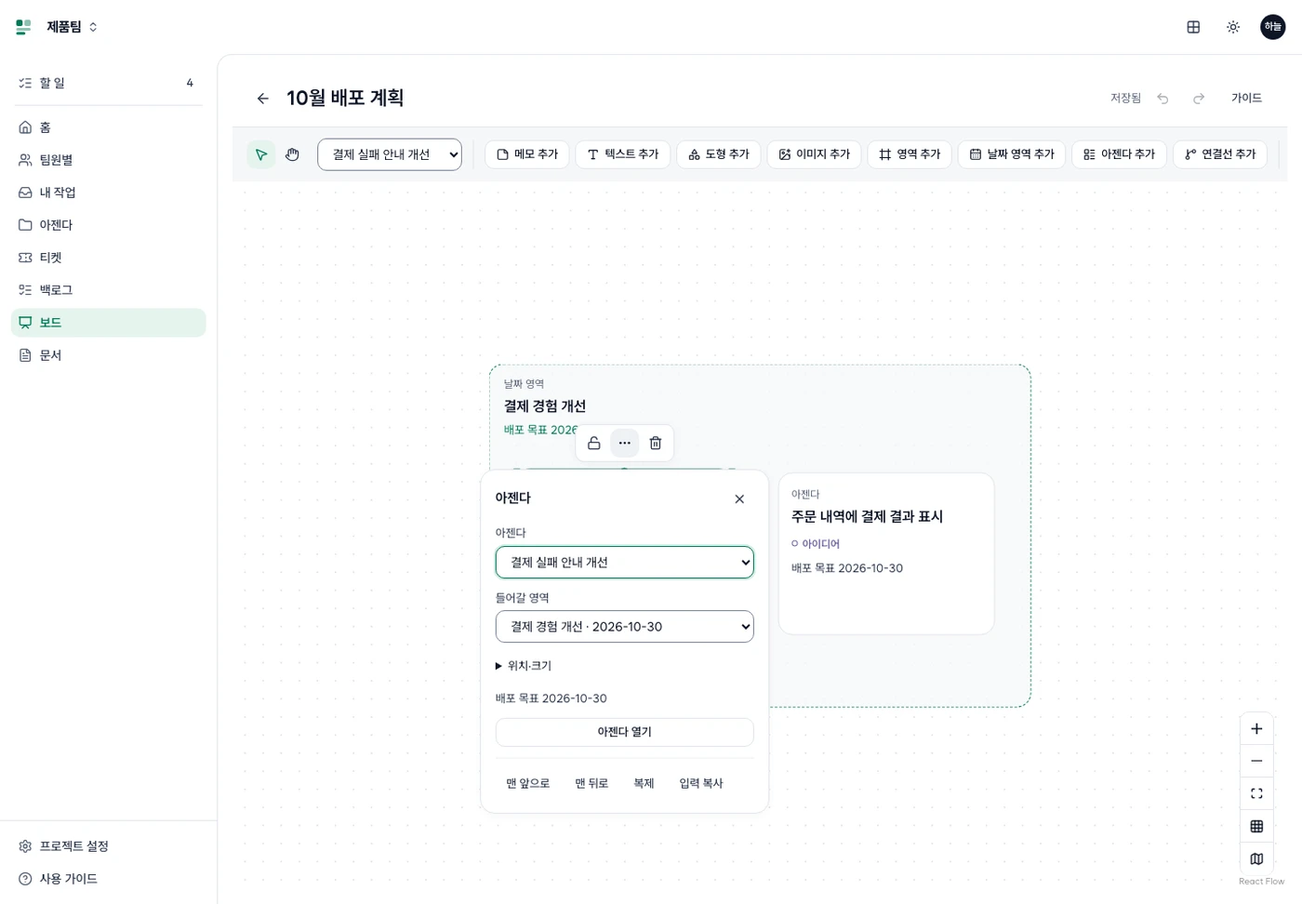This screenshot has height=904, width=1302.
Task: Select the 주문 내역에 결제 결과 표시 card
Action: pyautogui.click(x=886, y=553)
